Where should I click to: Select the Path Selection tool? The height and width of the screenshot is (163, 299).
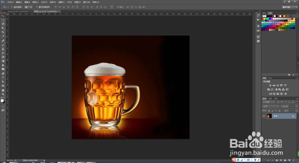pyautogui.click(x=3, y=82)
